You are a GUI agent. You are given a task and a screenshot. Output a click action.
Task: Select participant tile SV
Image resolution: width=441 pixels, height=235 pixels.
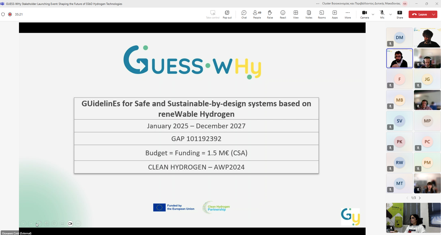click(399, 121)
